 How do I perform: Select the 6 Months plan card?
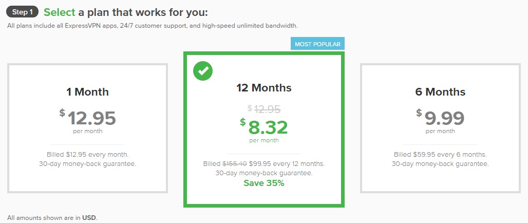pos(440,128)
